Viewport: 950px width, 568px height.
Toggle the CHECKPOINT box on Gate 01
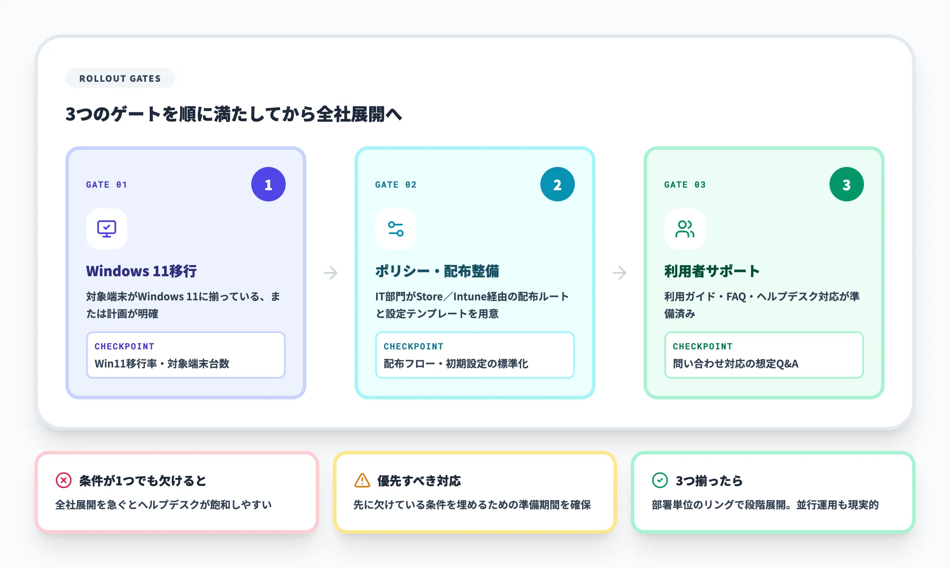[185, 355]
